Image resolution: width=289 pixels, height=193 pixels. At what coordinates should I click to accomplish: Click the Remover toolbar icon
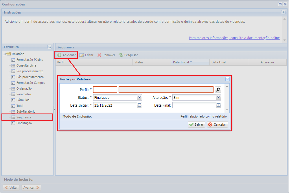point(99,55)
